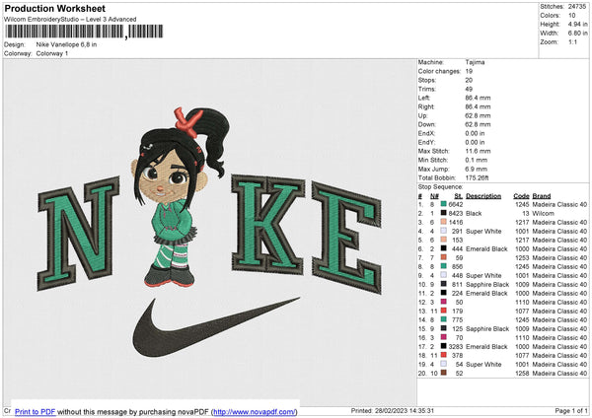
Task: Click the peach swatch for stop 3
Action: tap(444, 222)
